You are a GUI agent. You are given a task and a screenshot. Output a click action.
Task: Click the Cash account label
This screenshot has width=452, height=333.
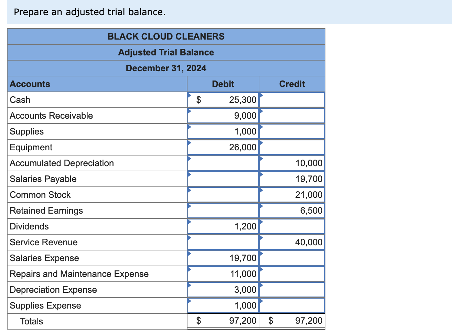pos(20,100)
